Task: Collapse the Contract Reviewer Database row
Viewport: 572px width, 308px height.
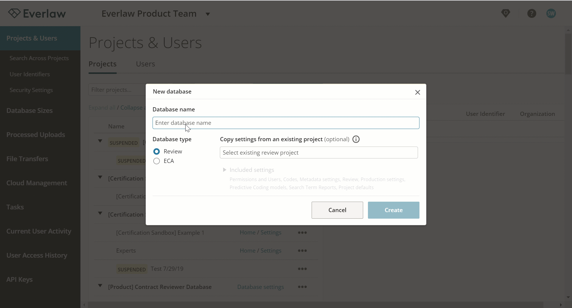Action: (100, 286)
